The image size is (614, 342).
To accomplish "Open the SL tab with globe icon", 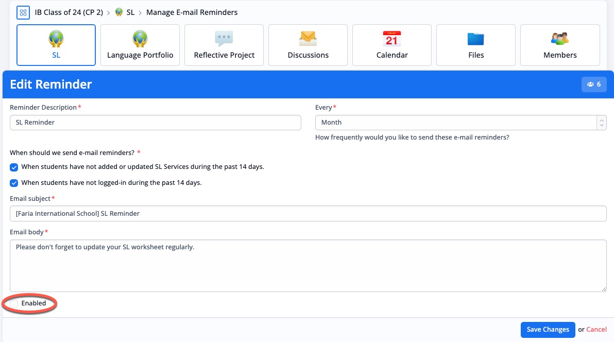I will click(x=56, y=45).
